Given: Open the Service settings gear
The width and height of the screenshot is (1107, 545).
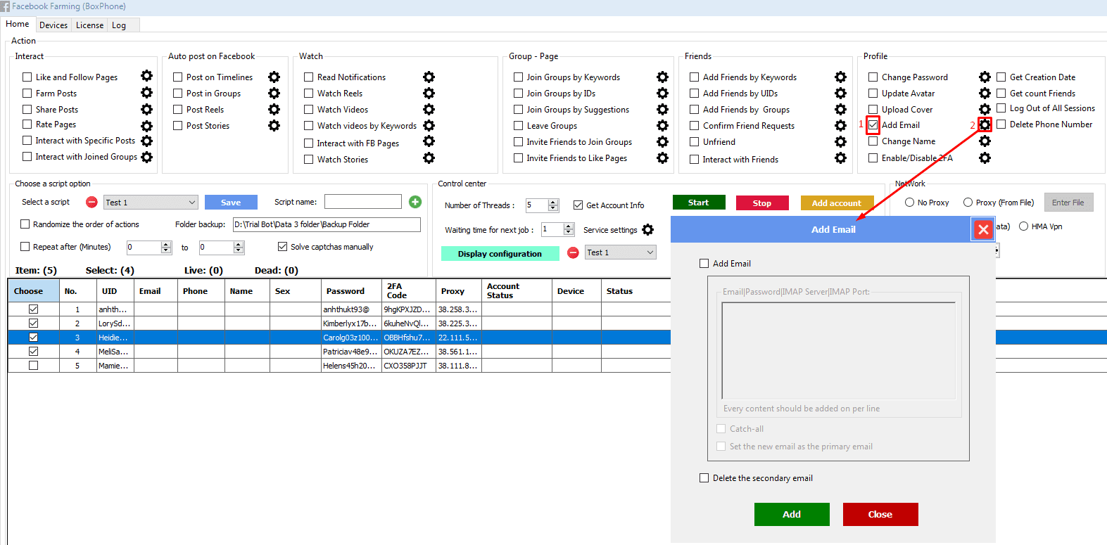Looking at the screenshot, I should (647, 229).
